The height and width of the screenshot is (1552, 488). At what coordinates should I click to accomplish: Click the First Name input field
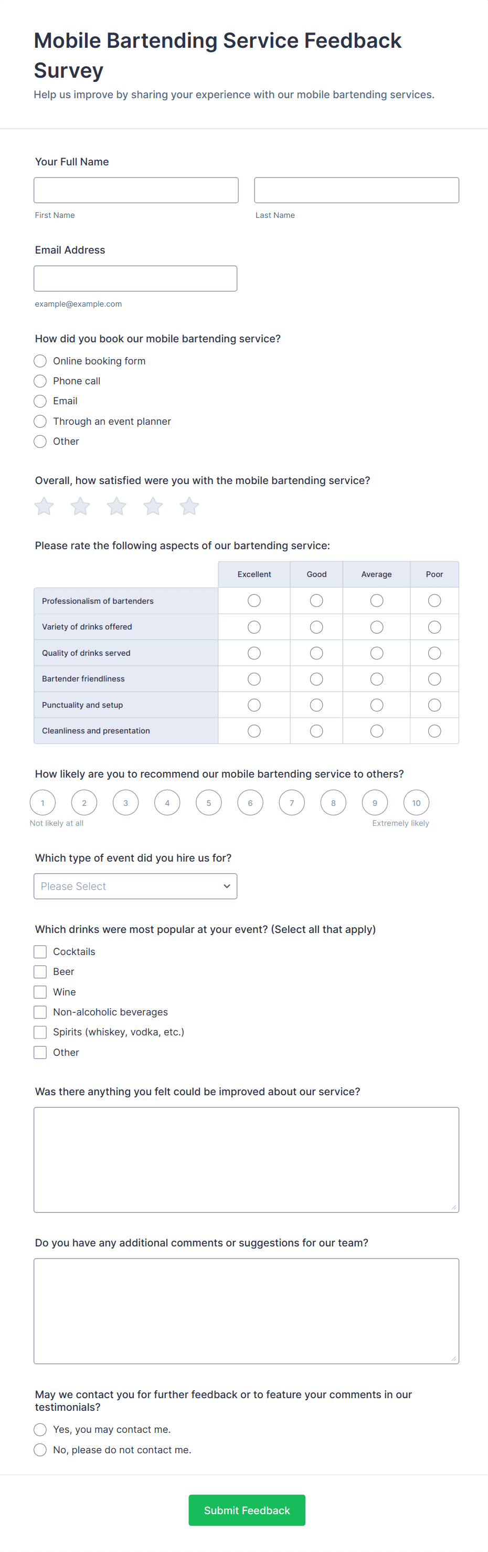[136, 190]
